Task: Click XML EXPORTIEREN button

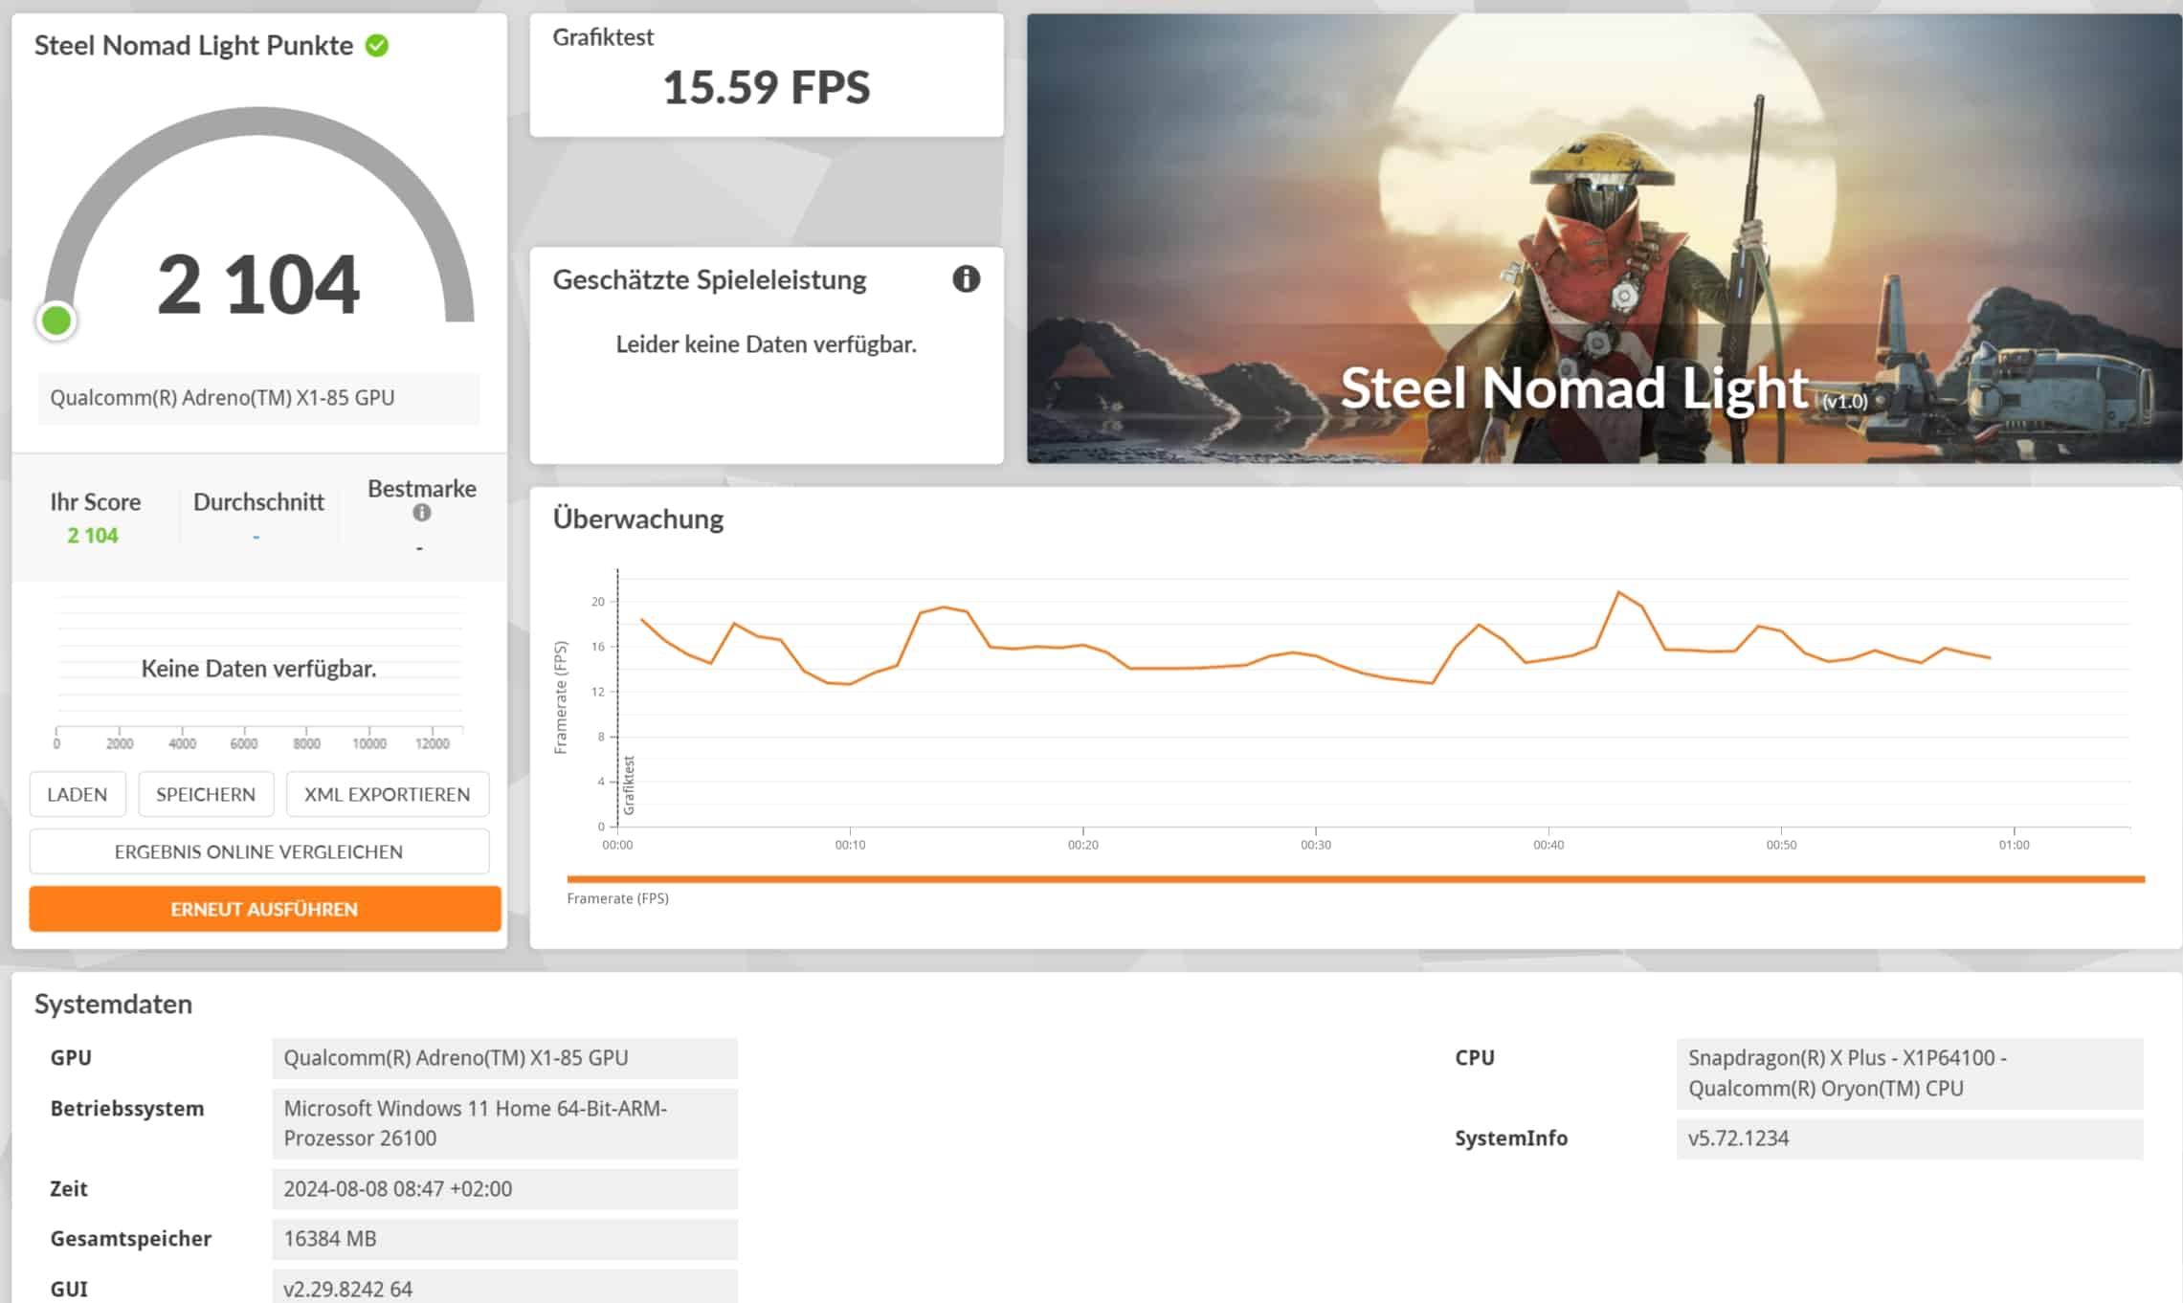Action: point(387,794)
